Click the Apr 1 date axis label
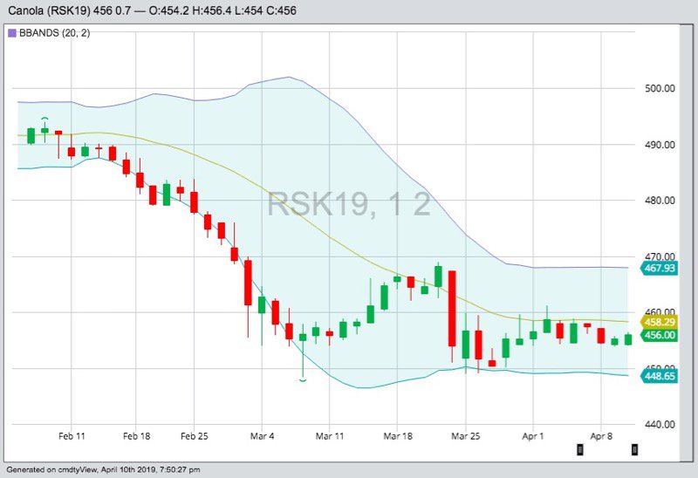This screenshot has width=698, height=478. coord(533,436)
